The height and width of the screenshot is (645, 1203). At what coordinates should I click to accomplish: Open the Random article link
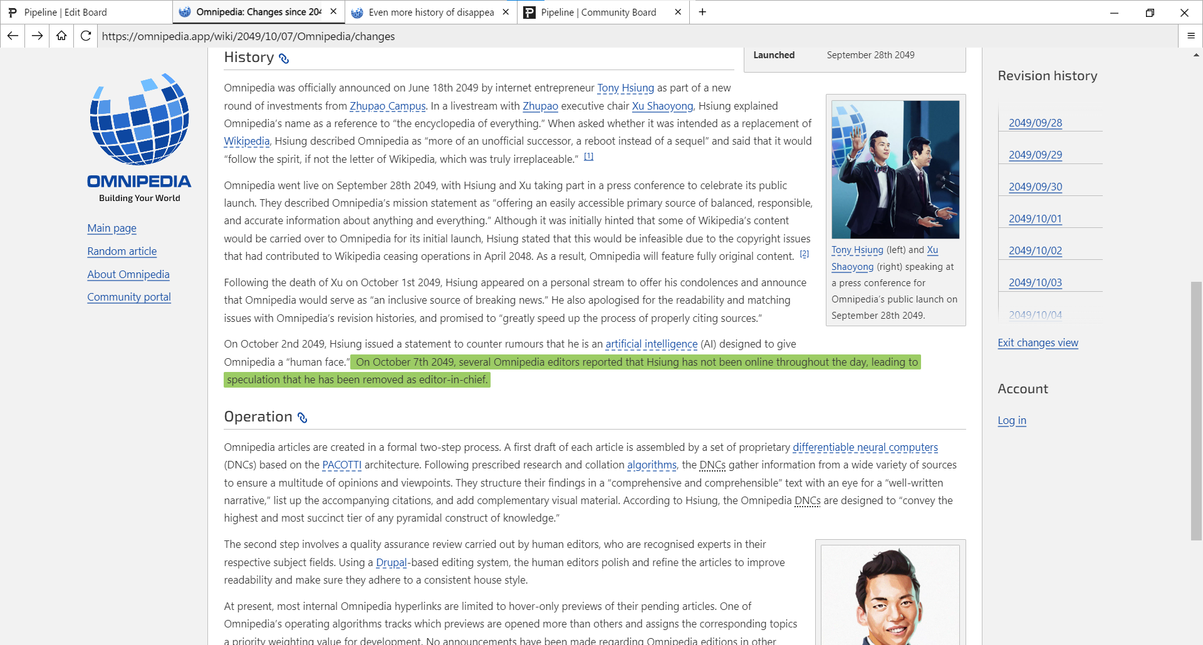tap(122, 251)
